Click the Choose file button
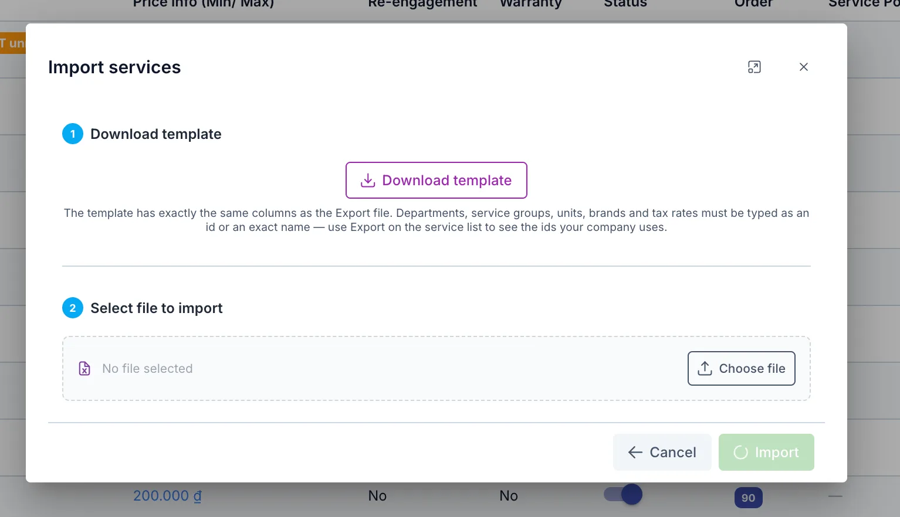The width and height of the screenshot is (900, 517). (x=742, y=369)
